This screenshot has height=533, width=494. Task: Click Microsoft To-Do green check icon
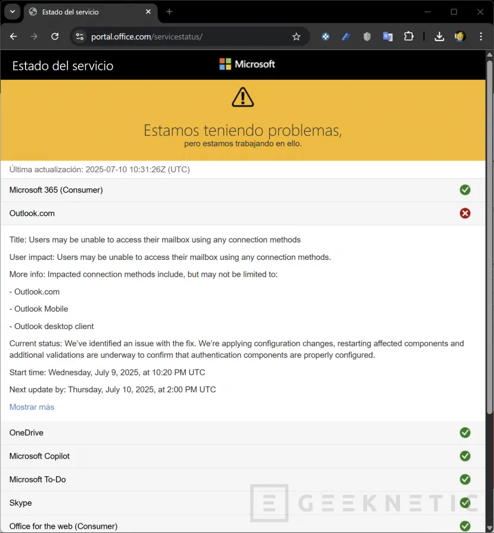click(465, 479)
